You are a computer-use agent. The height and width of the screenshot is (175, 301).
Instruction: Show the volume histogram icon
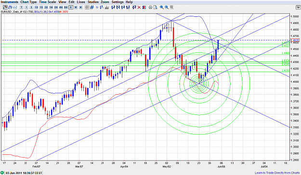pos(107,7)
